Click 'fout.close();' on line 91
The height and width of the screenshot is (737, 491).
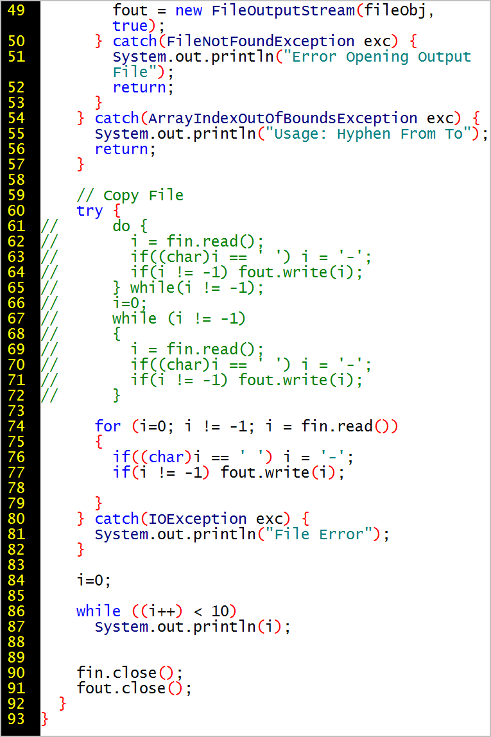click(134, 689)
